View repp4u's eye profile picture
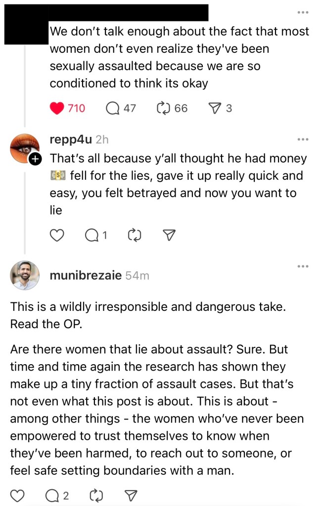 click(24, 148)
